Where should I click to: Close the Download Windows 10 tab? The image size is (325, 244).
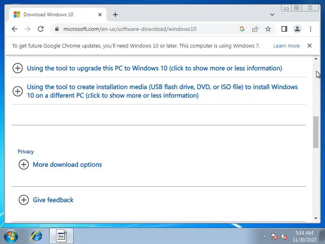pyautogui.click(x=100, y=15)
